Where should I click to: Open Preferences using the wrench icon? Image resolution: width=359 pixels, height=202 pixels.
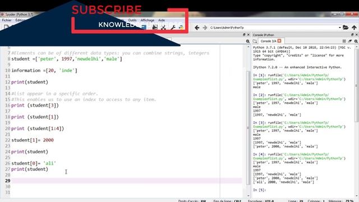click(173, 27)
